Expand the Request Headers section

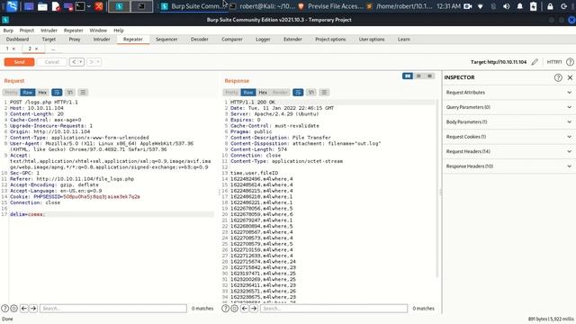[509, 151]
